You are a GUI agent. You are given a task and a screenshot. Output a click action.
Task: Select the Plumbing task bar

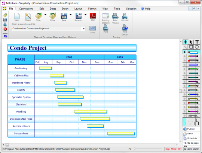(91, 111)
